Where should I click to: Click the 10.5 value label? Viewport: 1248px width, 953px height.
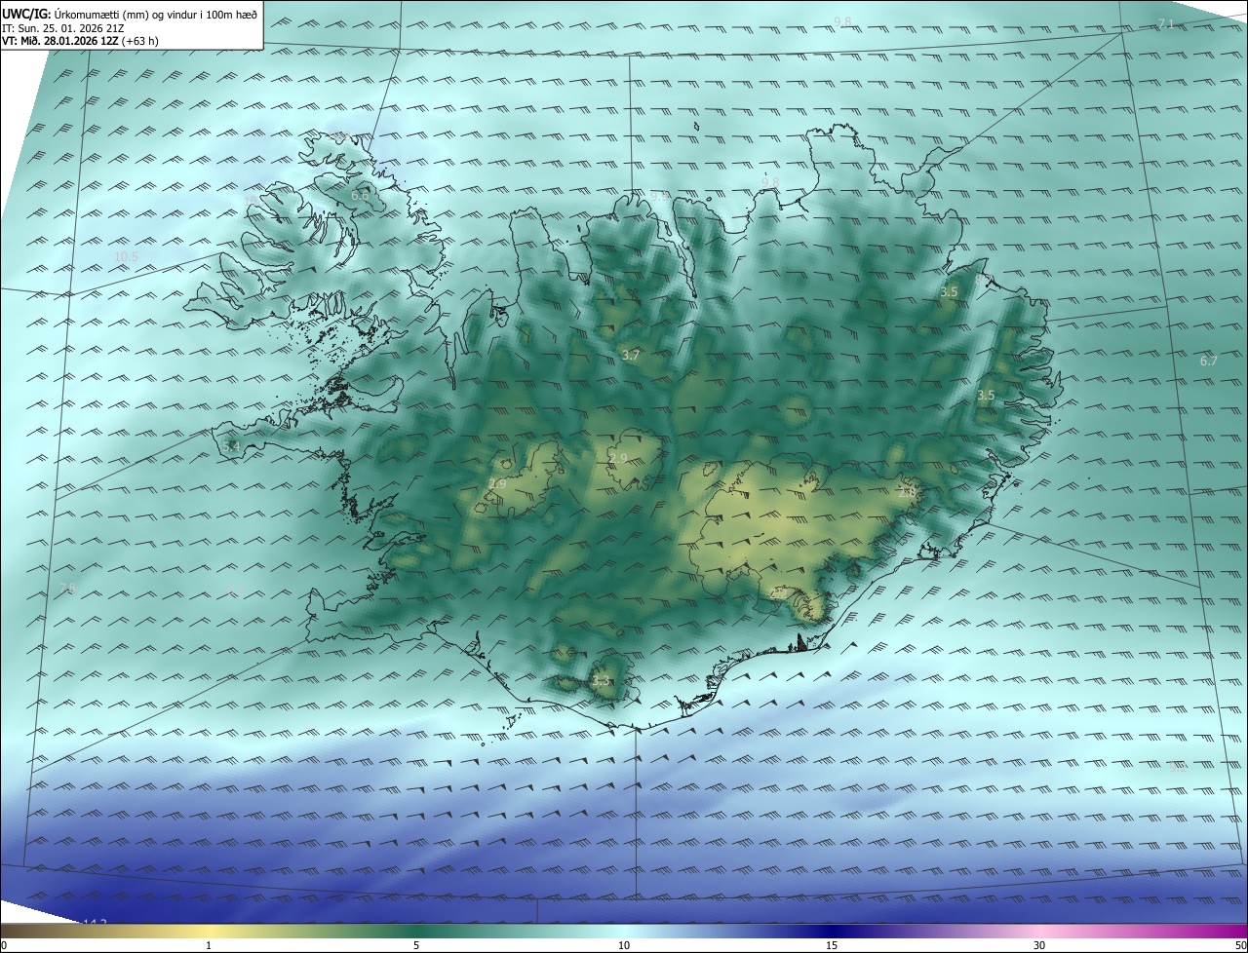(127, 257)
